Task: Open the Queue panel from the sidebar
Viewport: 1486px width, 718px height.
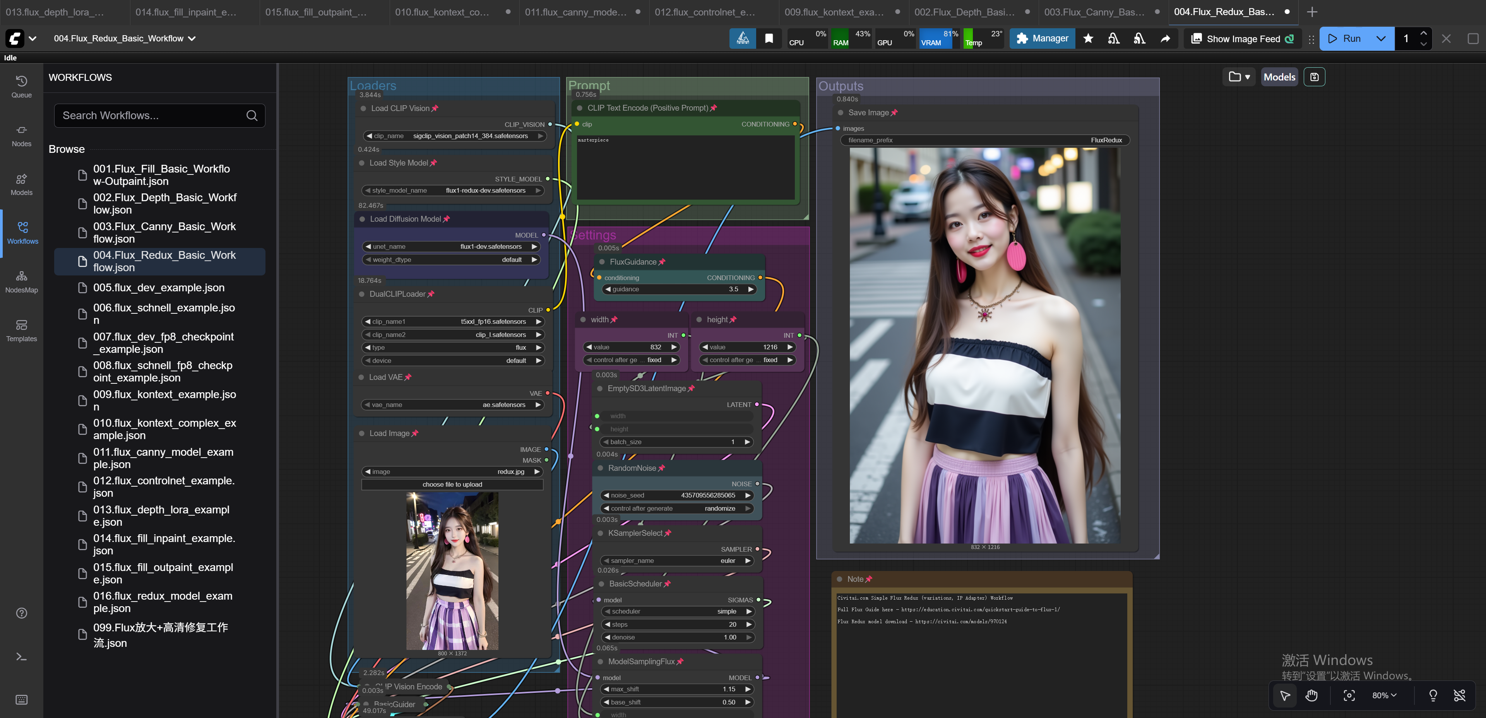Action: click(x=21, y=87)
